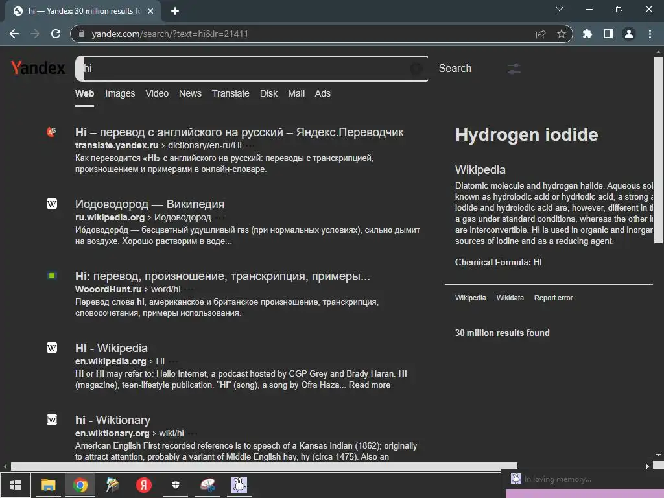Click the horizontal scrollbar thumb

[264, 466]
